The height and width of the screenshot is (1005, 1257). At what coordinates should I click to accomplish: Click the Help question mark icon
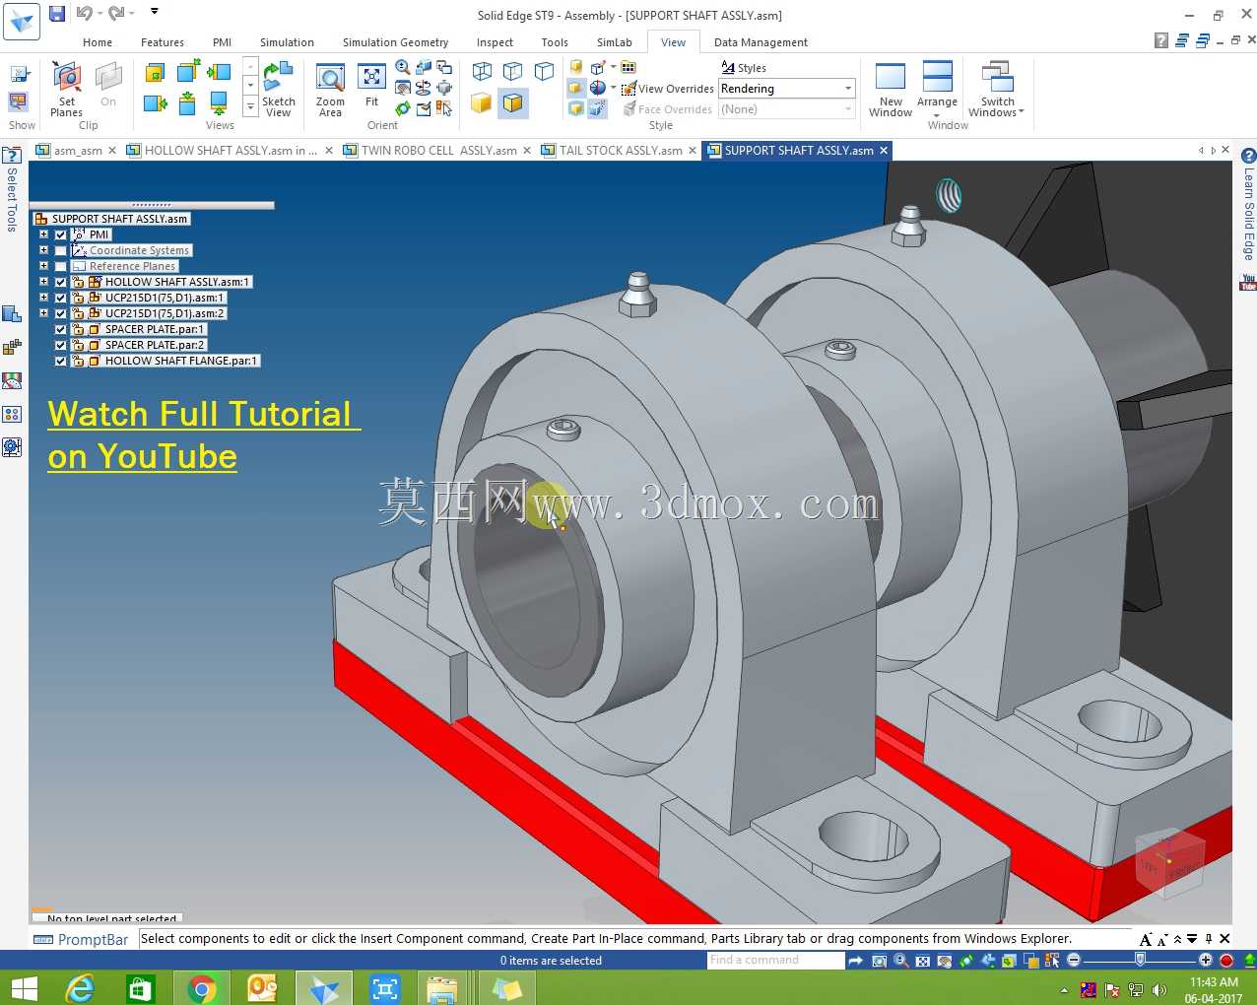[1161, 40]
